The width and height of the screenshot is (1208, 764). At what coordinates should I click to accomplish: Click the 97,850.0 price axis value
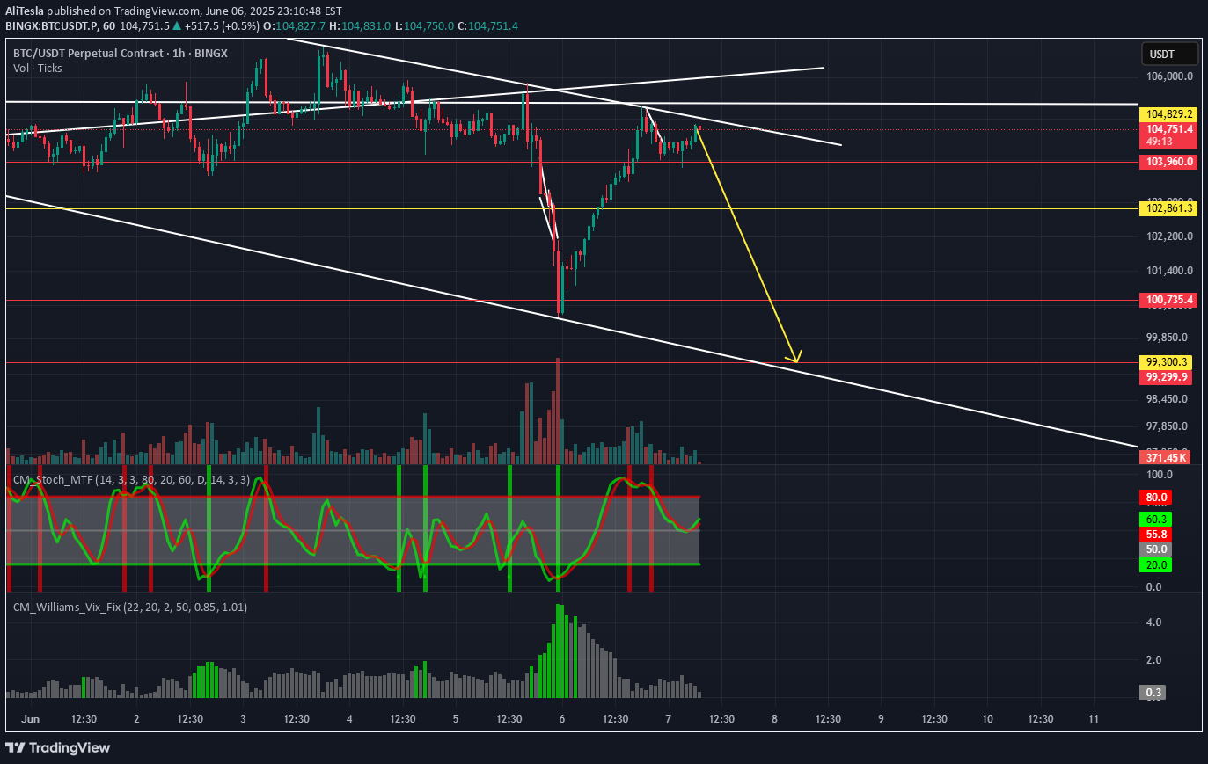tap(1167, 426)
